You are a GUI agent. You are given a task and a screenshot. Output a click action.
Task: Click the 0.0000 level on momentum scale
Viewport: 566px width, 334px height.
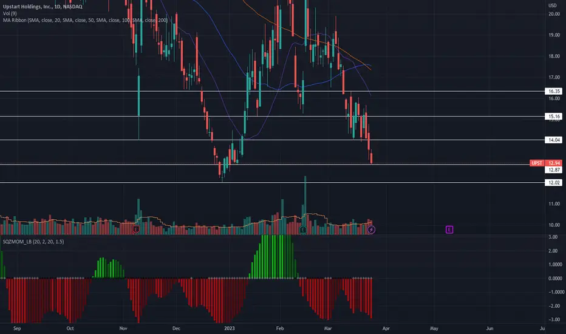[555, 278]
